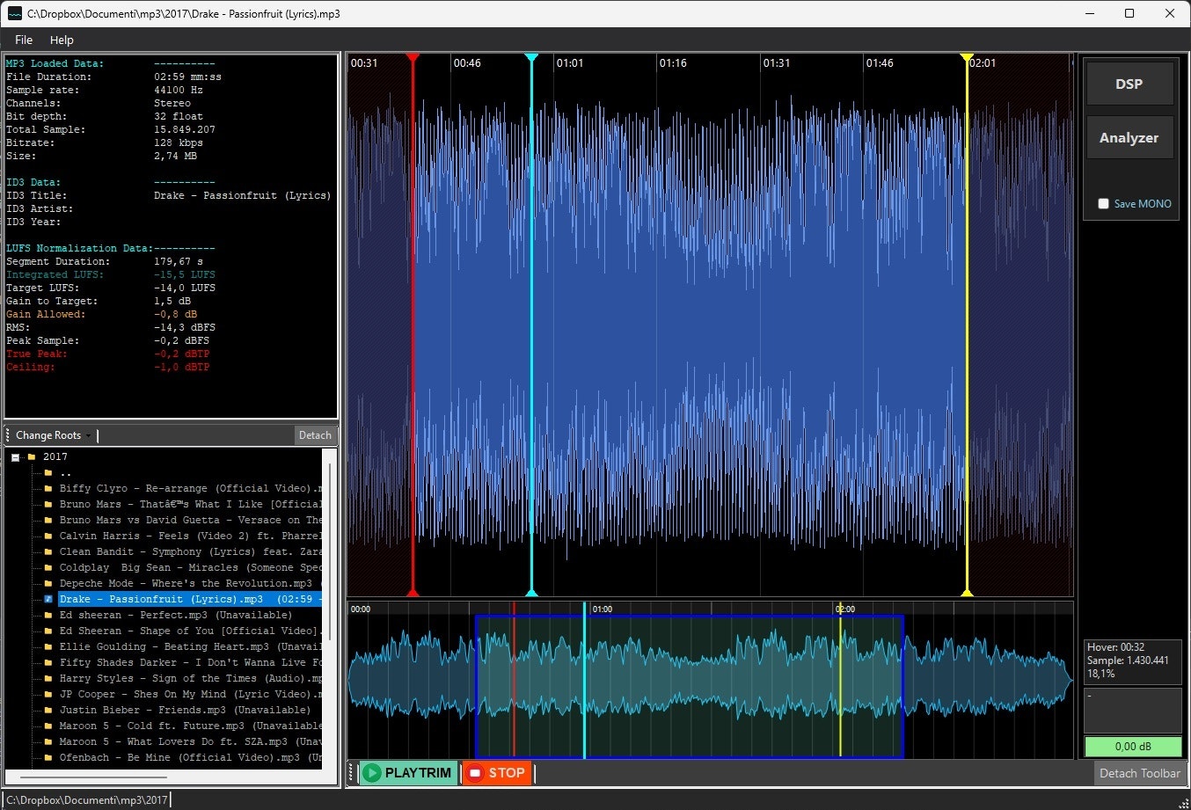The image size is (1191, 810).
Task: Select Ed sheeran - Perfect.mp3 in file tree
Action: click(x=133, y=615)
